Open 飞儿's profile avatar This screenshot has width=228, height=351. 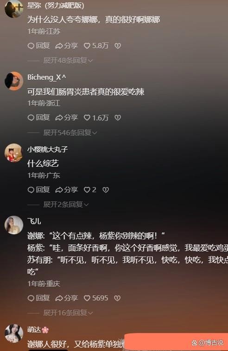(14, 225)
